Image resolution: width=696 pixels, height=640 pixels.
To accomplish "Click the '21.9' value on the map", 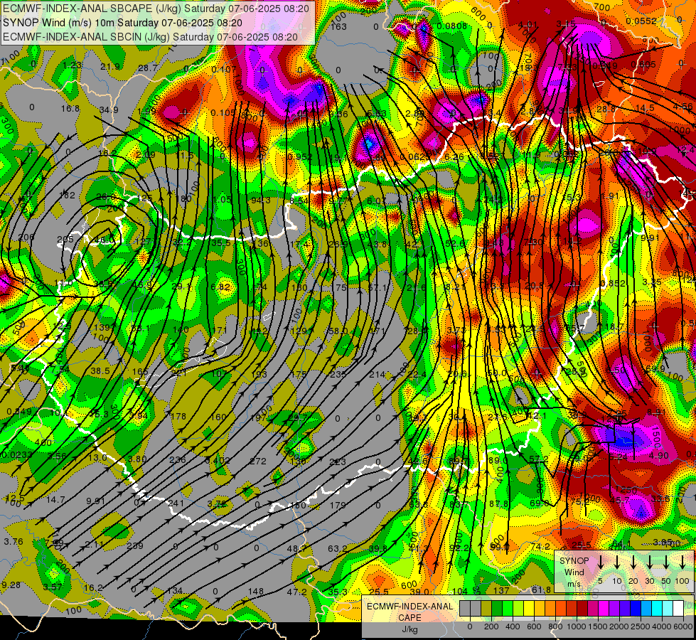I will (x=110, y=67).
